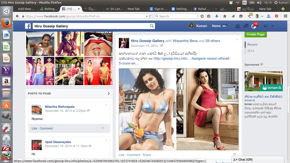Open options chevron on Upali Dasanayaka post
The height and width of the screenshot is (163, 290).
pos(106,140)
